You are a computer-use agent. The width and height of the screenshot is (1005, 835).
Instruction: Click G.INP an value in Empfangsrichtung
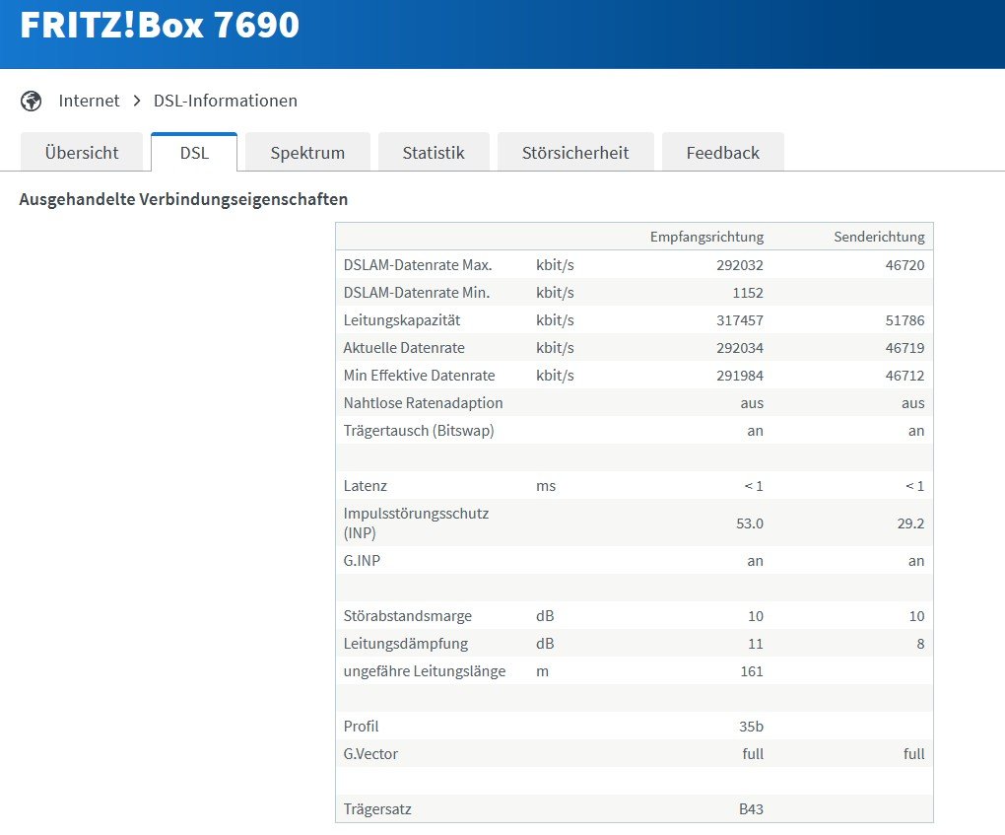click(x=755, y=561)
